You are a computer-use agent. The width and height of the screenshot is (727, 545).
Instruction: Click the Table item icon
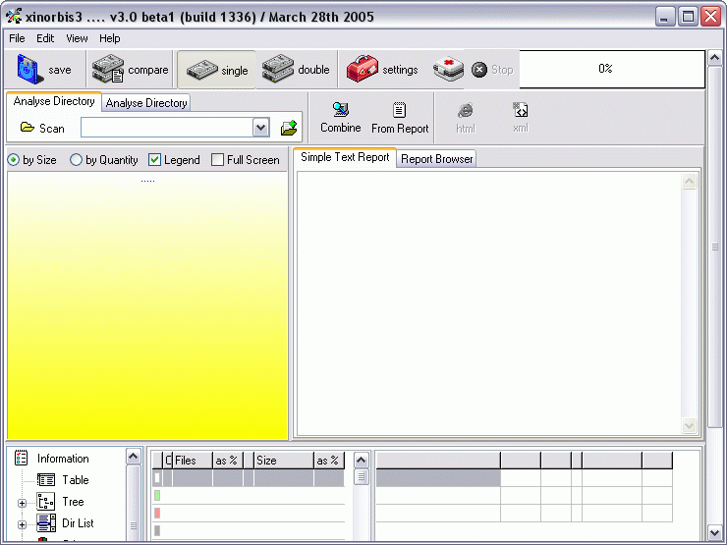pos(46,479)
